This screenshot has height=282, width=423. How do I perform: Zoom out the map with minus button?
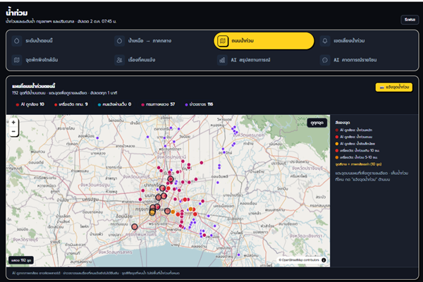(x=13, y=131)
